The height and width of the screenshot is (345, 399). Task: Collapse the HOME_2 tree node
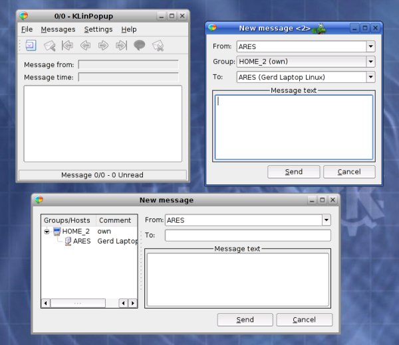[x=47, y=232]
